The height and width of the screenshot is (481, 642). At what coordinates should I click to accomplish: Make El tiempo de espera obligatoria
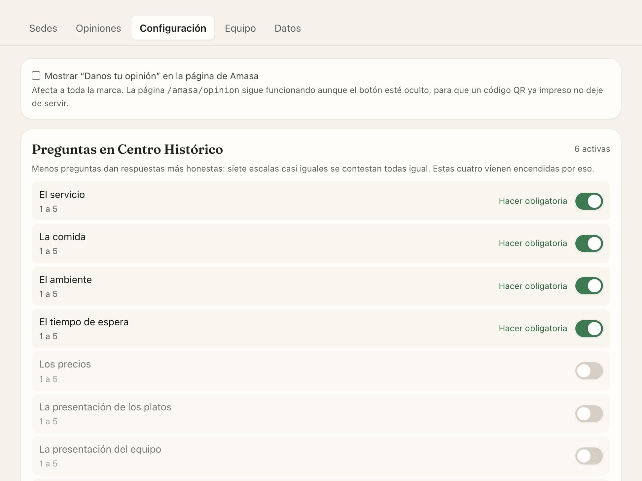pyautogui.click(x=533, y=328)
